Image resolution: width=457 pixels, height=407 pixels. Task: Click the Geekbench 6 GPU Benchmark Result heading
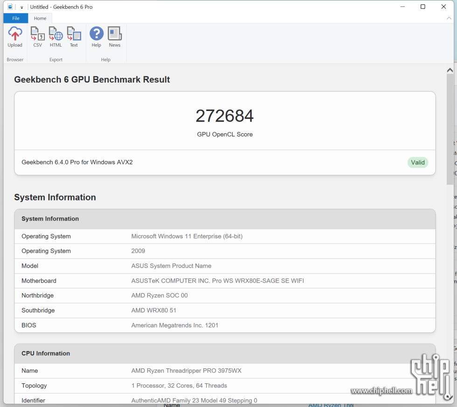click(92, 80)
